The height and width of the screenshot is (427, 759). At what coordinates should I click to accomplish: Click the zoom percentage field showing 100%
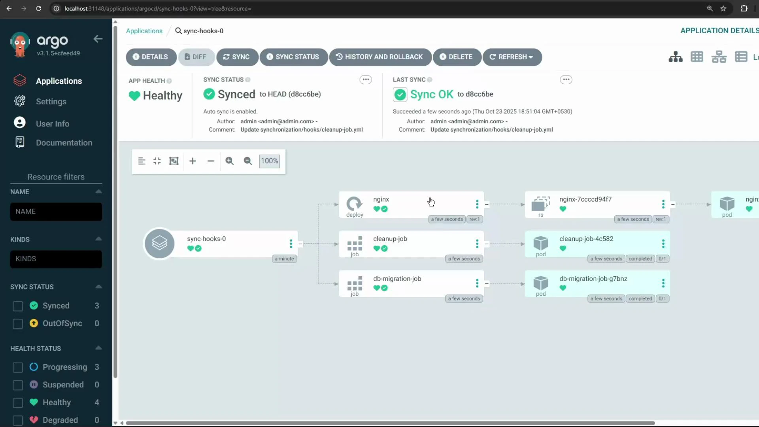(x=269, y=161)
